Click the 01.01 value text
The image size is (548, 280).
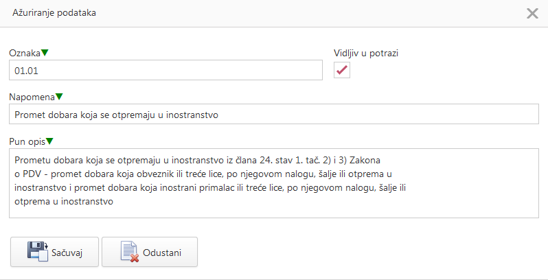click(x=25, y=70)
